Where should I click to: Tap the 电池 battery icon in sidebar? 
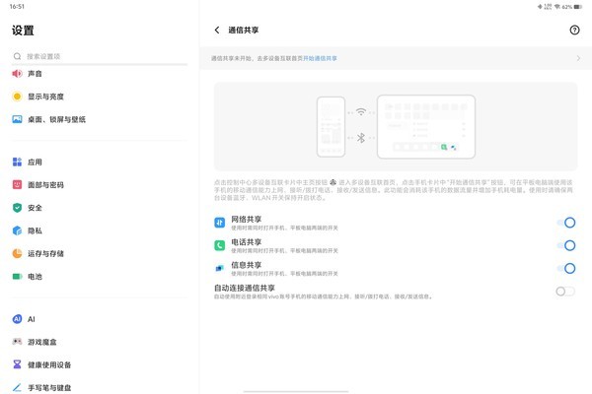[x=17, y=277]
